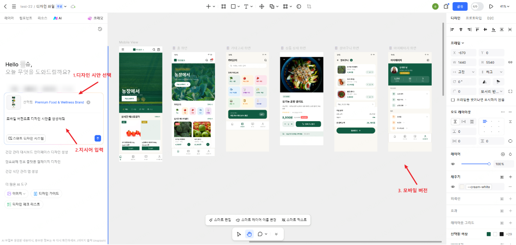The image size is (516, 245).
Task: Open the 허그 height sizing dropdown
Action: [x=491, y=72]
